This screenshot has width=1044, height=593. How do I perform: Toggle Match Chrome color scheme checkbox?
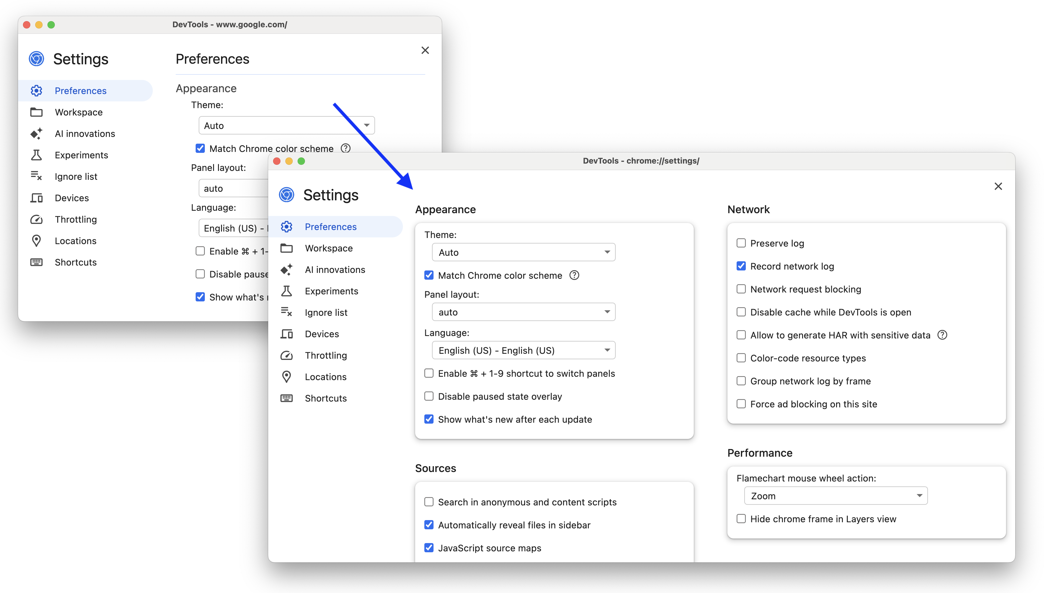[x=428, y=275]
